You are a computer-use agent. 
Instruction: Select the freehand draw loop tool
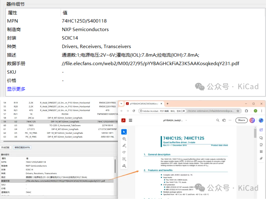tap(124, 152)
